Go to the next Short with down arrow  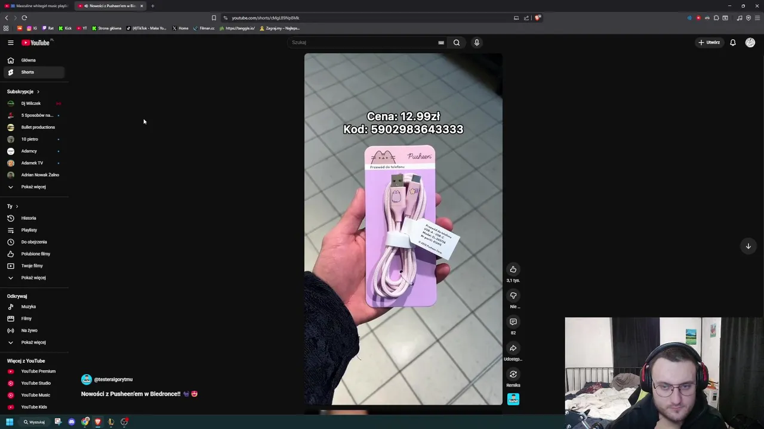748,246
